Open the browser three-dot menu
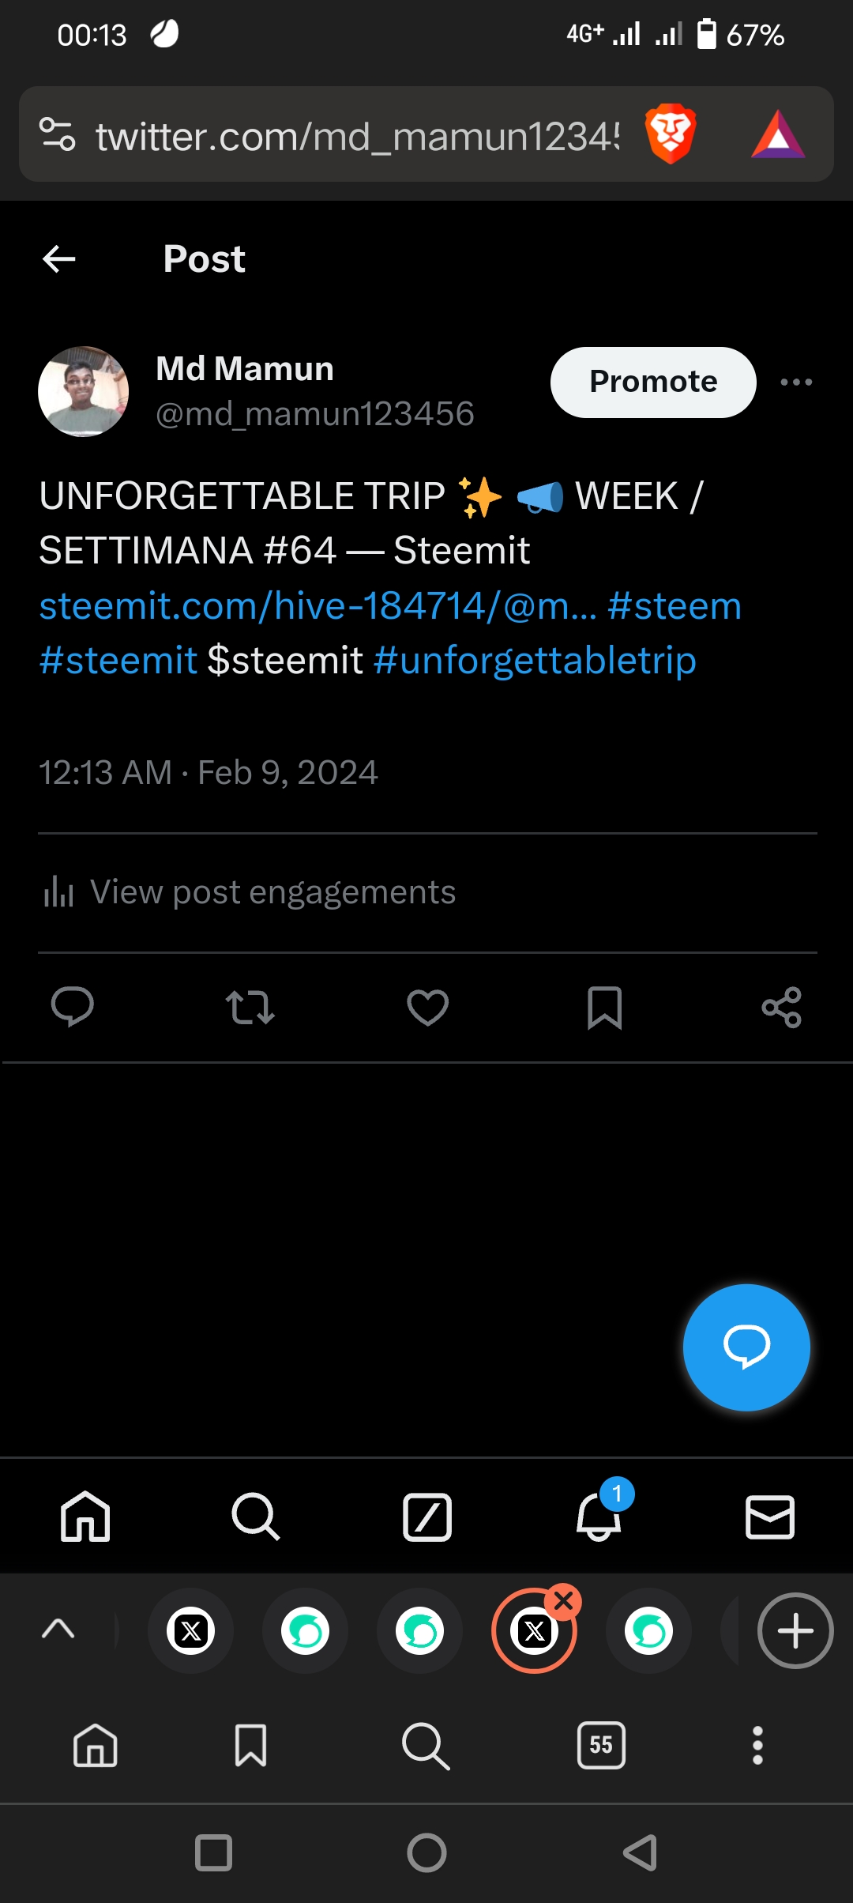853x1903 pixels. (x=757, y=1745)
